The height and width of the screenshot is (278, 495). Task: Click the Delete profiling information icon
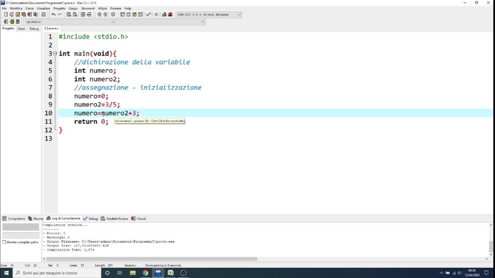click(x=170, y=15)
